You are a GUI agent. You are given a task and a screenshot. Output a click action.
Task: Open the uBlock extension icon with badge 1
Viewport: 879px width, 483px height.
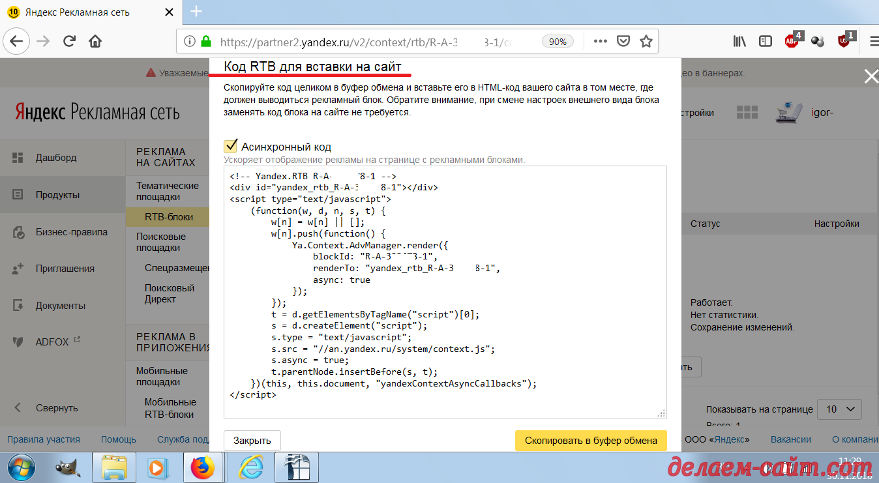click(x=845, y=40)
